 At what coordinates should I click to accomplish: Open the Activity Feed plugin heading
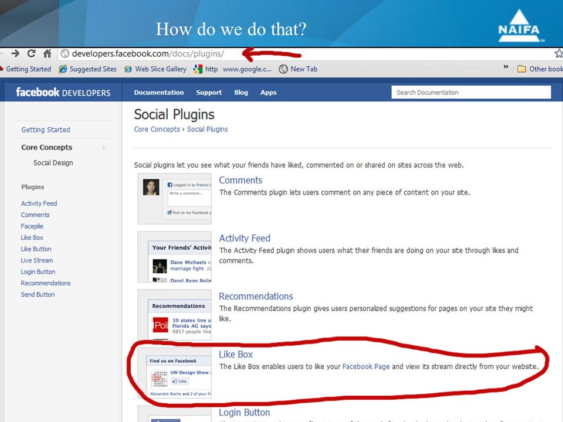point(245,239)
